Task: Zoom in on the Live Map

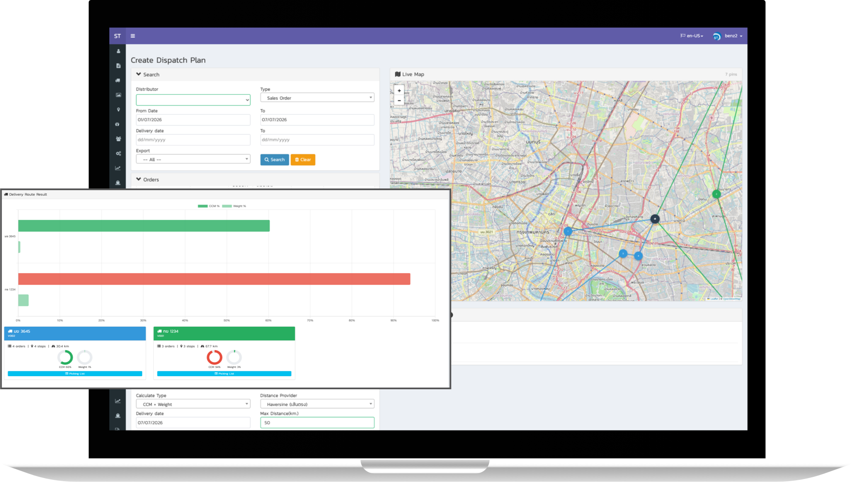Action: coord(399,91)
